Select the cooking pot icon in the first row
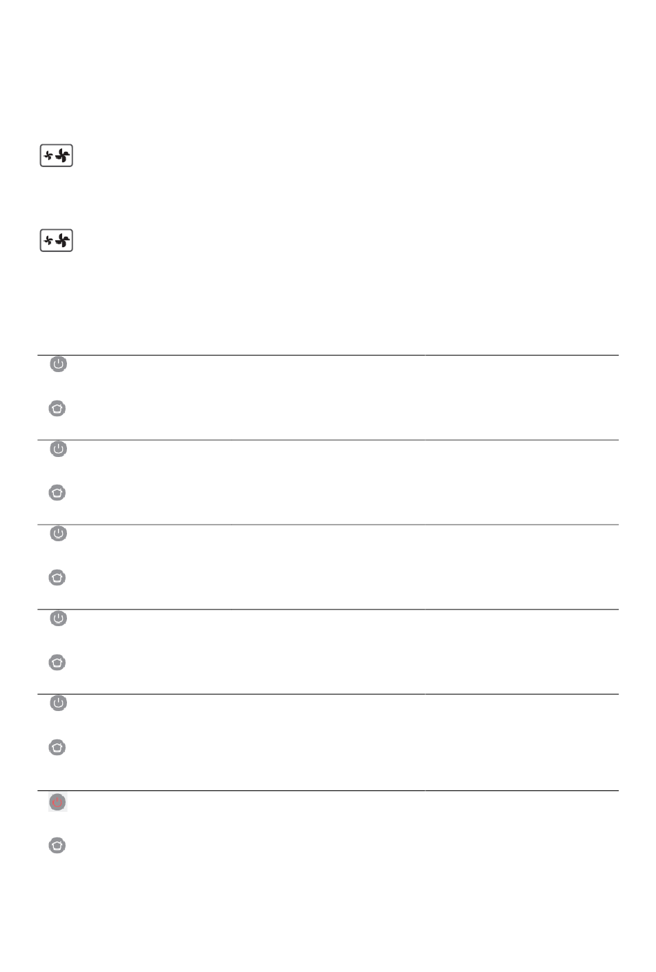The width and height of the screenshot is (656, 972). tap(57, 409)
